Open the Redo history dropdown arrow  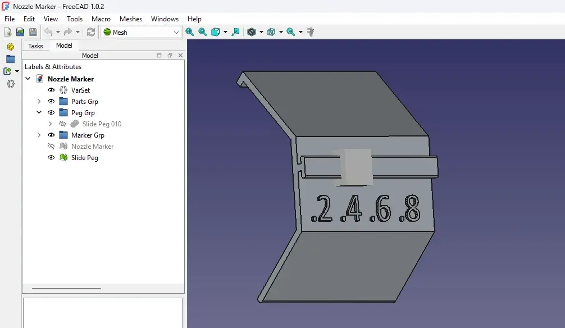tap(78, 32)
